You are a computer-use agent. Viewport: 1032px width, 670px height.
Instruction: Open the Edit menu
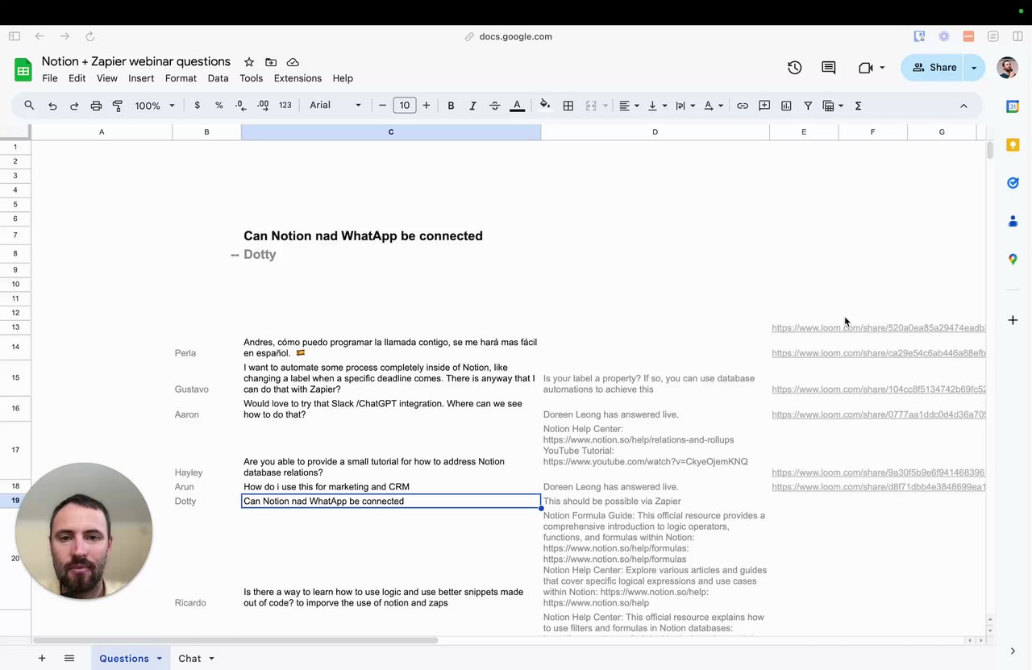(x=77, y=78)
